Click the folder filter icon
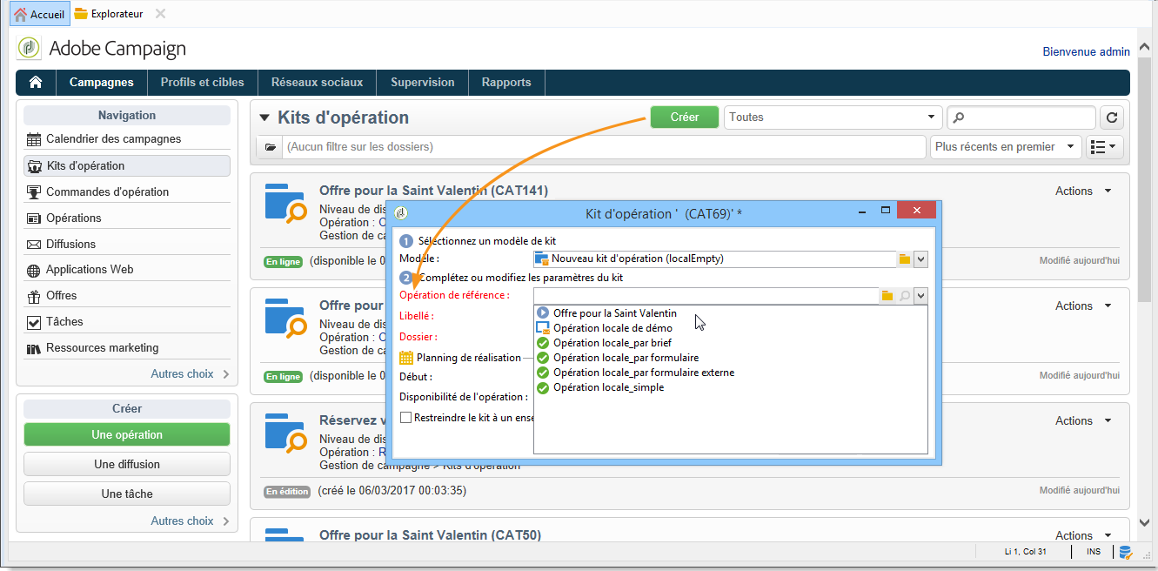 (270, 147)
